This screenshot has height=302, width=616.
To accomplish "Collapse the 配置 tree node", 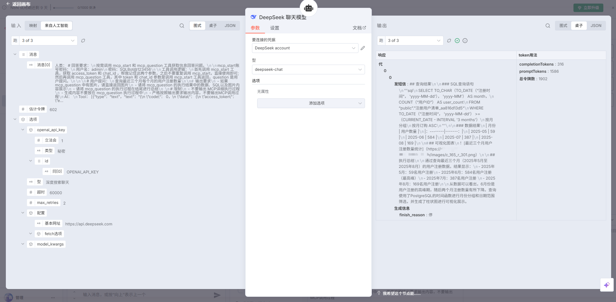I will coord(23,213).
